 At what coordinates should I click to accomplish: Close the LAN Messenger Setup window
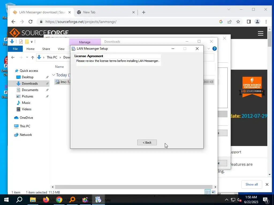197,49
